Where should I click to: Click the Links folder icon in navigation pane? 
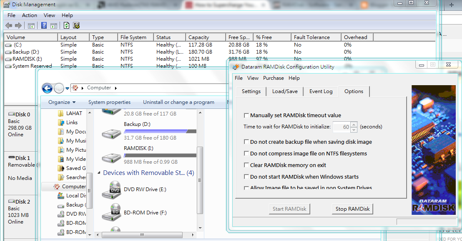coord(61,123)
